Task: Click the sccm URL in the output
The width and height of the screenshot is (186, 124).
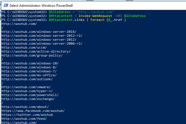Action: tap(24, 47)
